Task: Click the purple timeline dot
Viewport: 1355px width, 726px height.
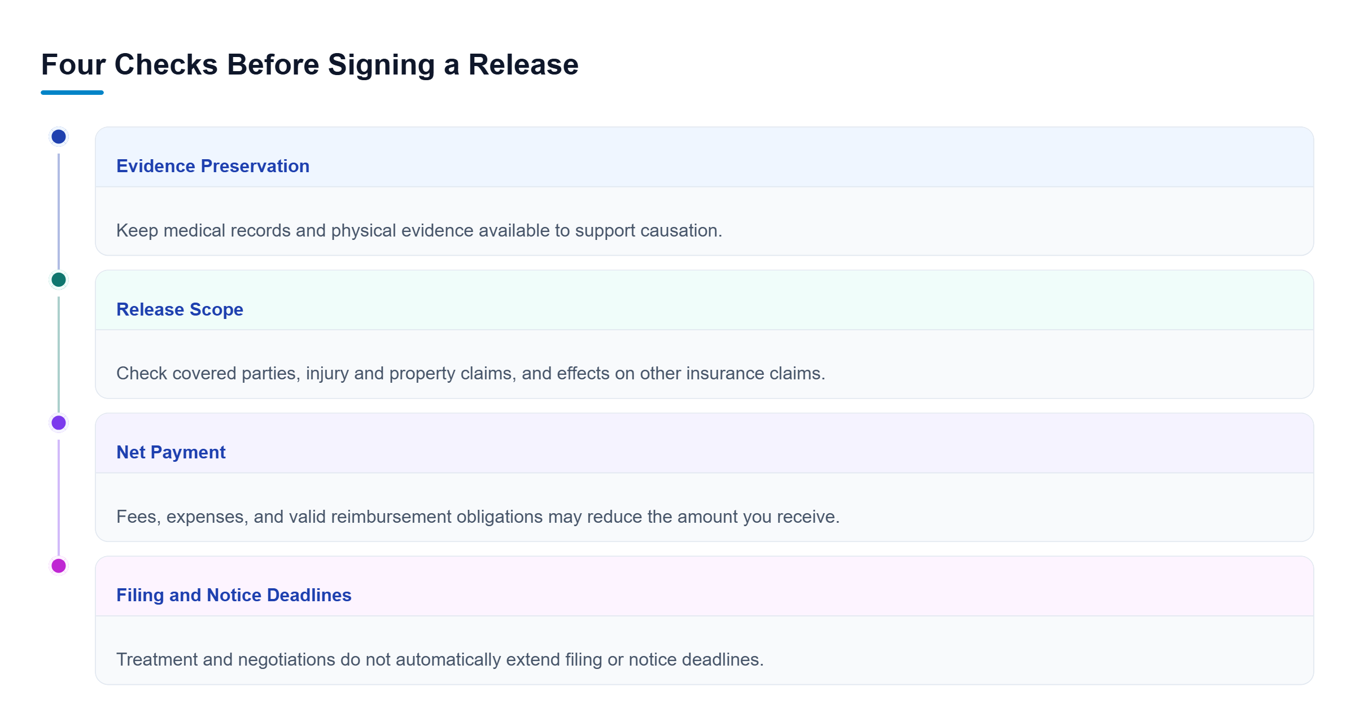Action: (59, 423)
